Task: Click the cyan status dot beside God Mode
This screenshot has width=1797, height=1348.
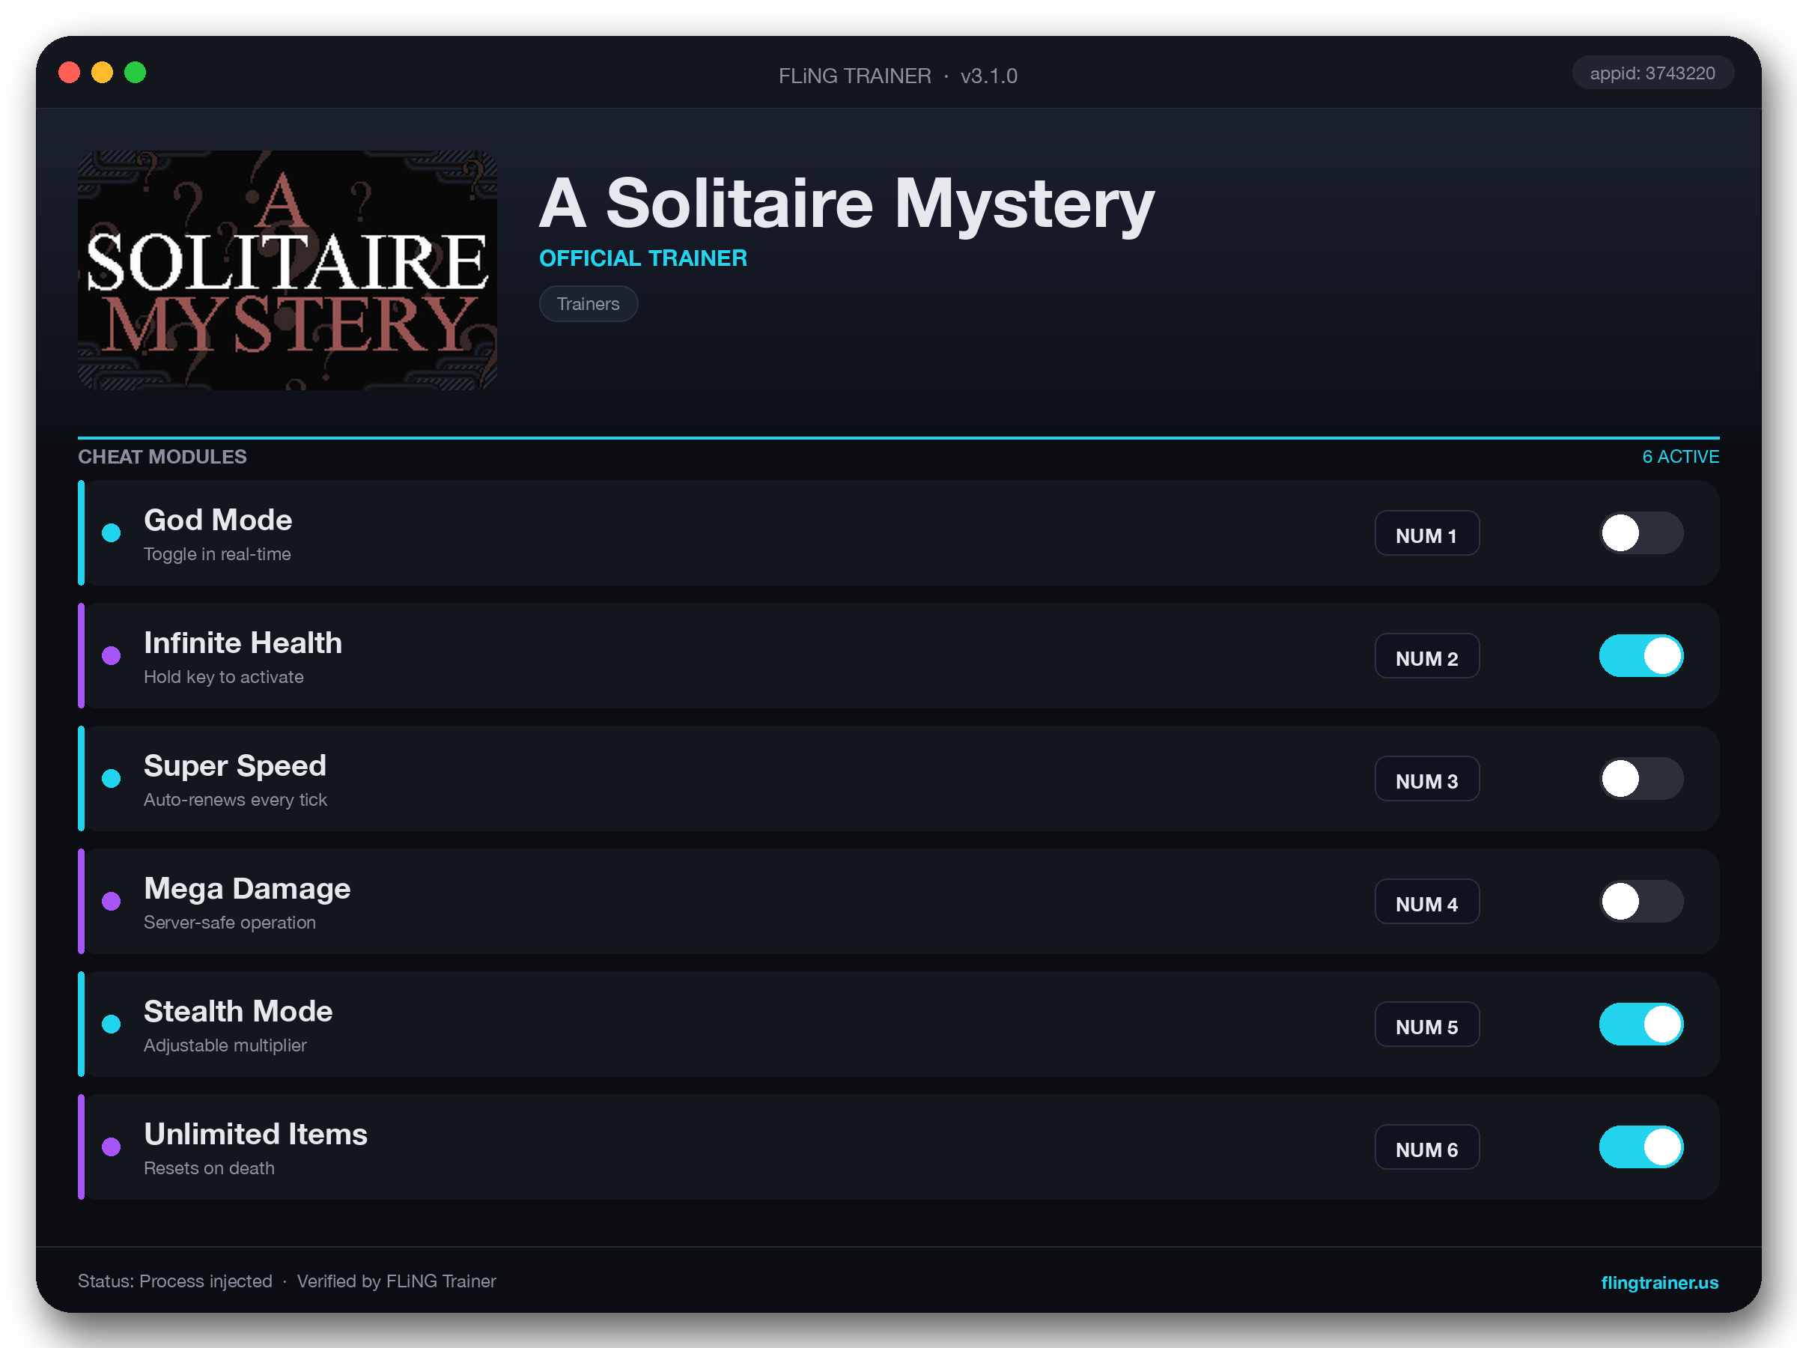Action: 112,533
